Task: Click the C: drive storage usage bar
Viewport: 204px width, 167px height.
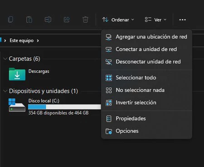Action: point(64,107)
